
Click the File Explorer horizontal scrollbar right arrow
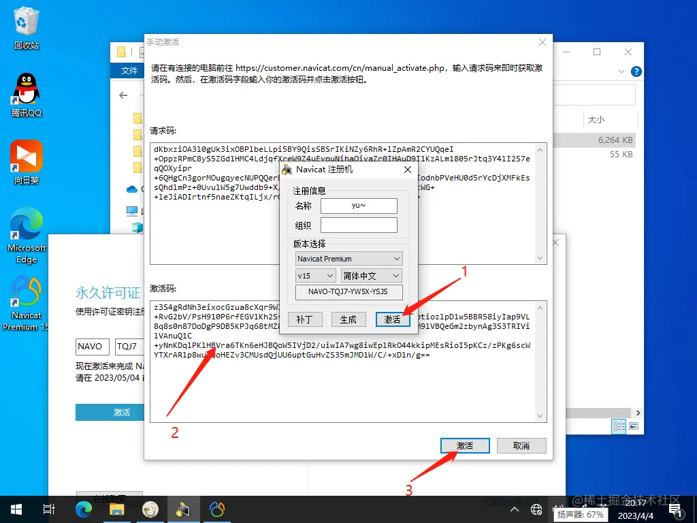[638, 413]
